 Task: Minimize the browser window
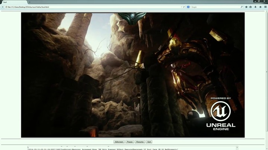(x=255, y=1)
